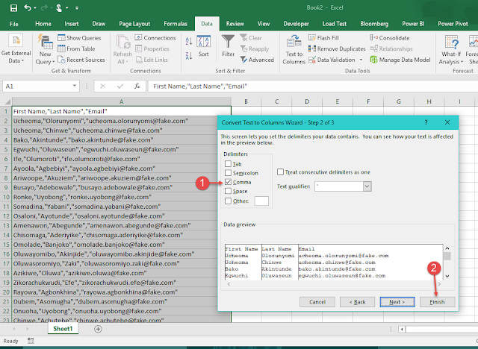Undo the last action
Screen dimensions: 478x349
point(27,8)
